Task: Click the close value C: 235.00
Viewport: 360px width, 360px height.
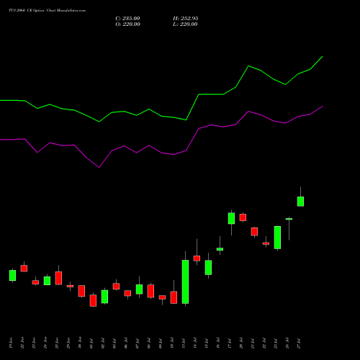Action: (127, 19)
